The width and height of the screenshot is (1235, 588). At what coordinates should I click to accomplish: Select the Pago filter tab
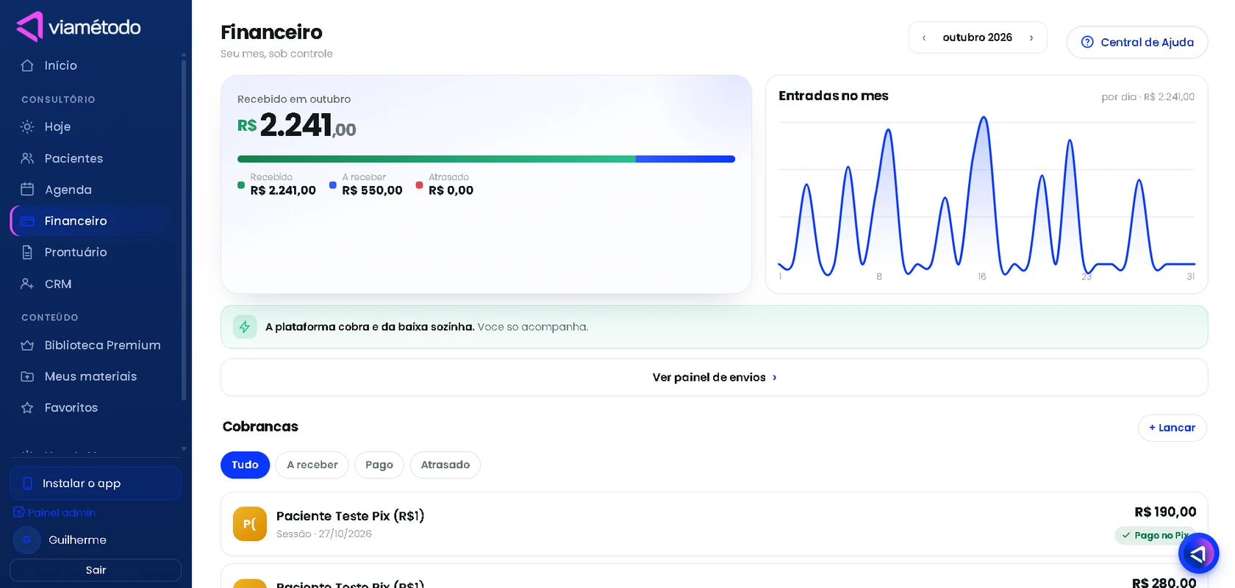[x=379, y=465]
